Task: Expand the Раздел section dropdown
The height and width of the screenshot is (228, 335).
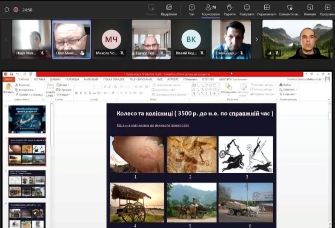Action: [64, 94]
